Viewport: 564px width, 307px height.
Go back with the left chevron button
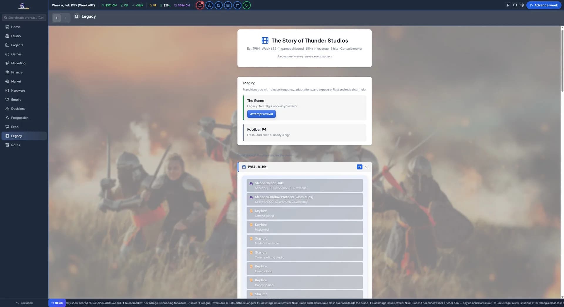point(57,18)
